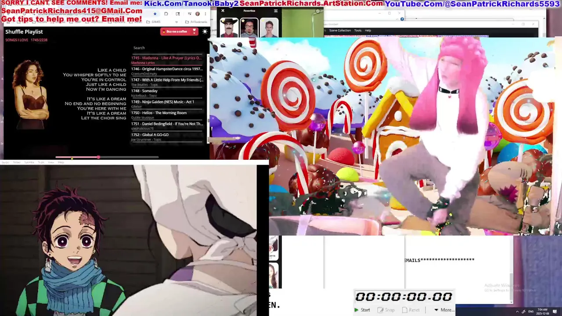562x316 pixels.
Task: Click the blue help question mark icon
Action: 402,19
